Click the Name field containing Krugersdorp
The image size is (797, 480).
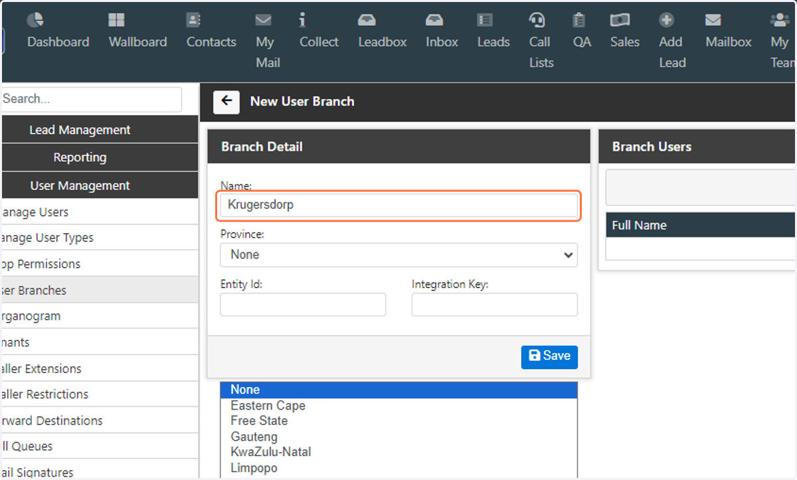pos(398,205)
